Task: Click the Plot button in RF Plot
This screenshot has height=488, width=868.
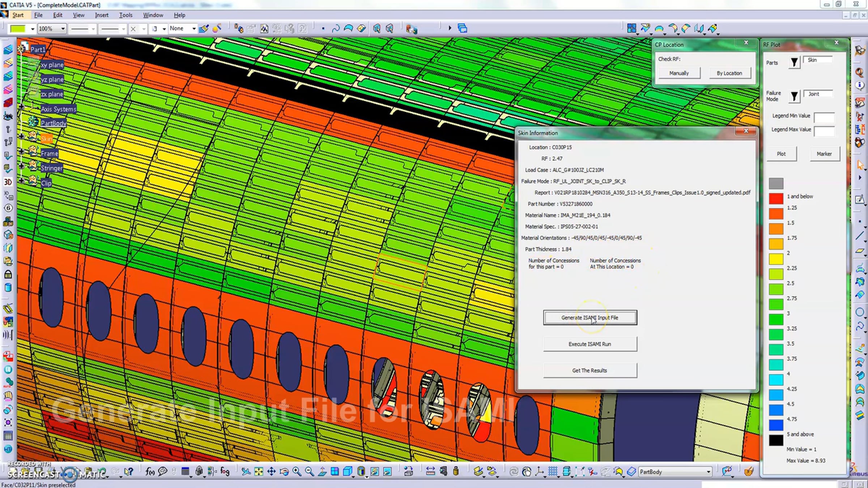Action: pos(781,154)
